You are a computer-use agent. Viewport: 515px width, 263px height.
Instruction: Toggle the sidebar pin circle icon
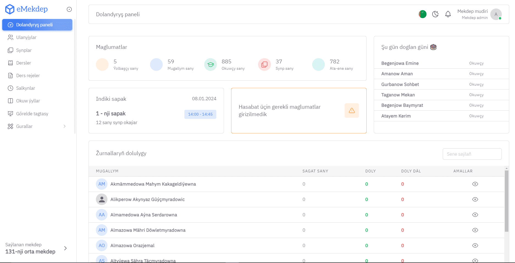pyautogui.click(x=69, y=9)
